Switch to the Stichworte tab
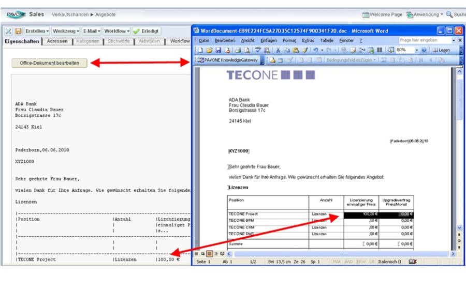Viewport: 466px width, 291px height. pyautogui.click(x=119, y=41)
